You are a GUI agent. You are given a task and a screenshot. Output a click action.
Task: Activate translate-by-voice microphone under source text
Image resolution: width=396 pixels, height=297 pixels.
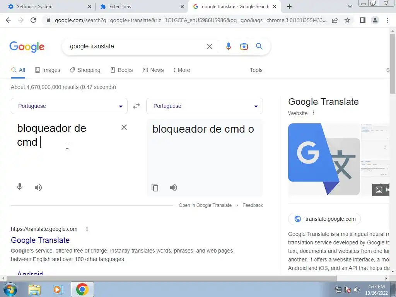pos(20,187)
